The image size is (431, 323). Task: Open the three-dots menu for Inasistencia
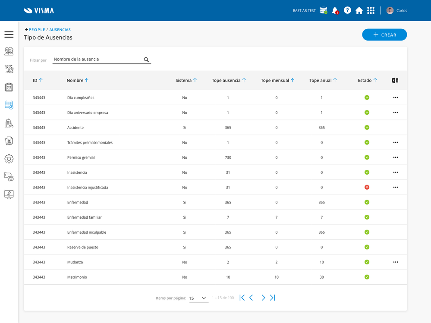click(396, 172)
